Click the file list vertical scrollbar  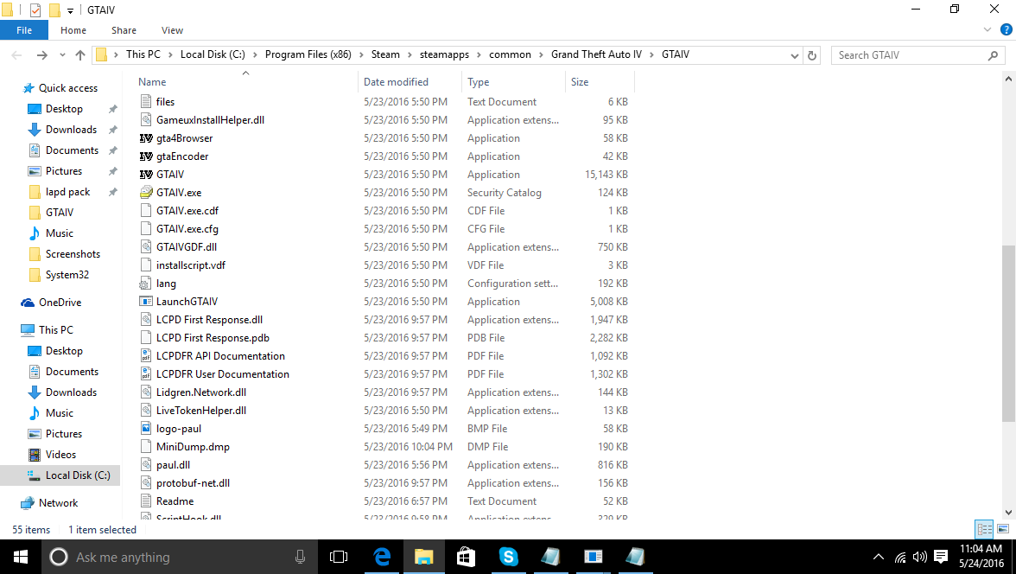(x=1008, y=334)
